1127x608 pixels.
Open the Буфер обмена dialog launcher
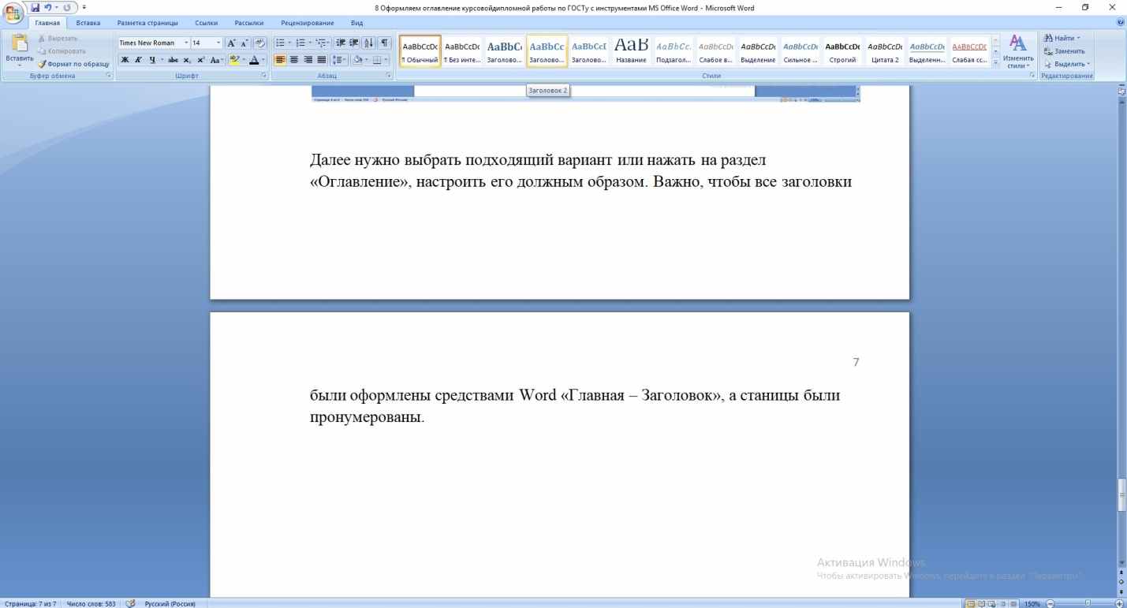click(108, 76)
